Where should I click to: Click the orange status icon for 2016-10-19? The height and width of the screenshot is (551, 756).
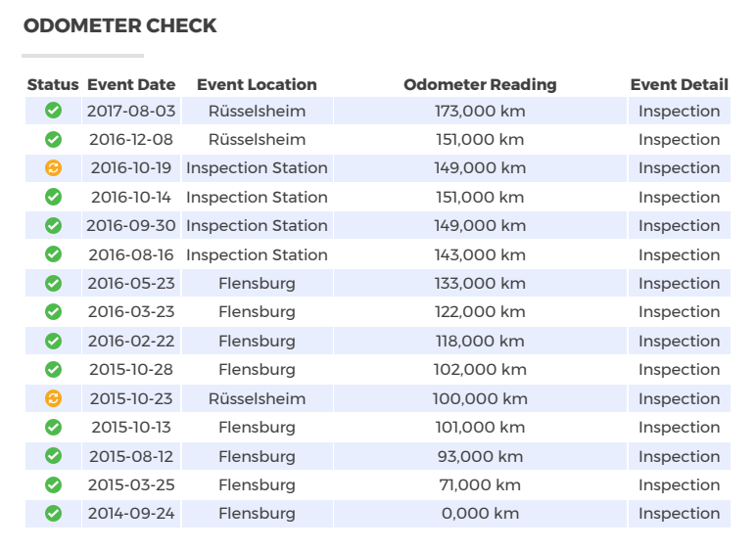tap(54, 168)
